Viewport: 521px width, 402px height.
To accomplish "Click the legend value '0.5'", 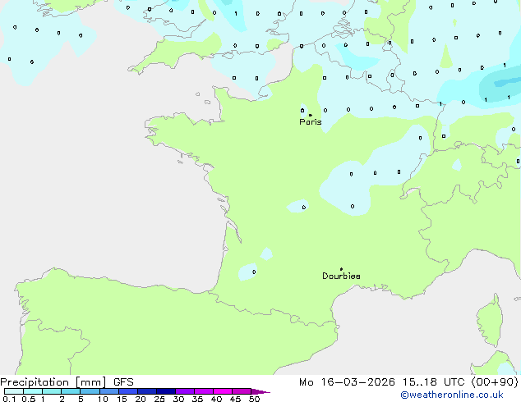I will (29, 399).
